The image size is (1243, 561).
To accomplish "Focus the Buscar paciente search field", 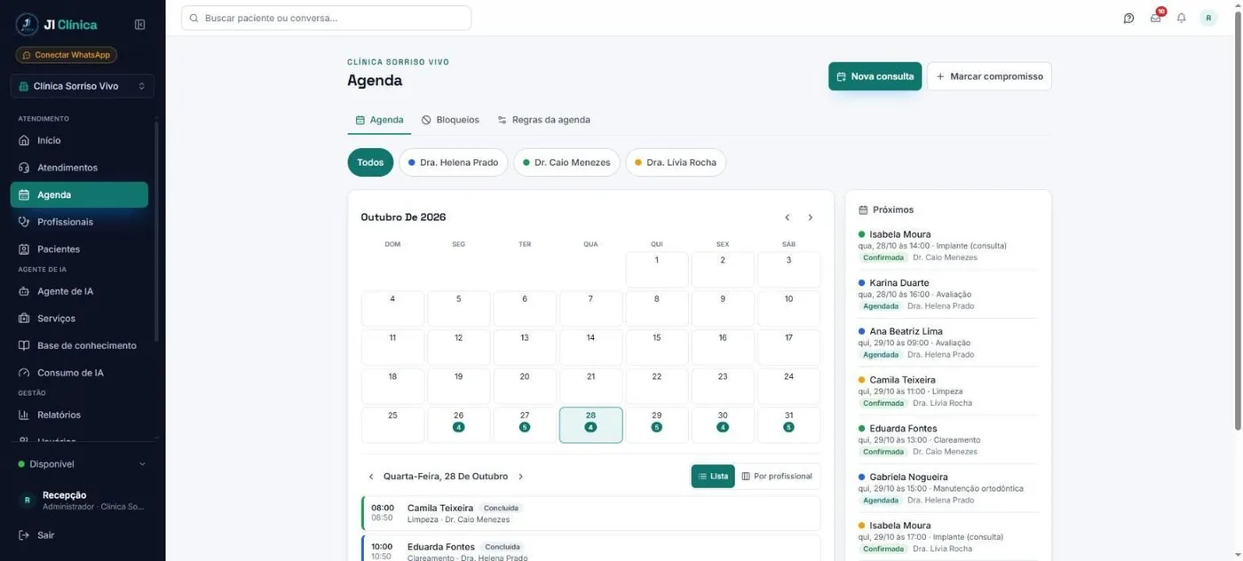I will (326, 18).
